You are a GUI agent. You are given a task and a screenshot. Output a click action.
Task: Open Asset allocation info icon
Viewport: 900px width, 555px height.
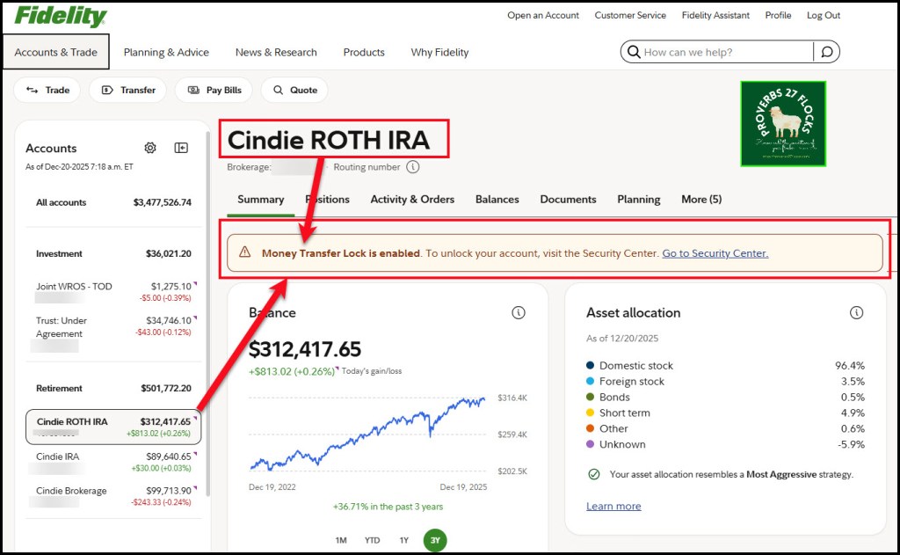856,313
